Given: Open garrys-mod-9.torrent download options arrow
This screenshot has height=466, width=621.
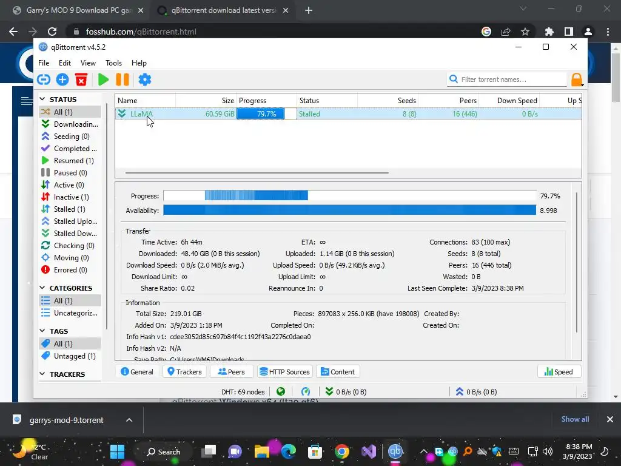Looking at the screenshot, I should point(129,420).
